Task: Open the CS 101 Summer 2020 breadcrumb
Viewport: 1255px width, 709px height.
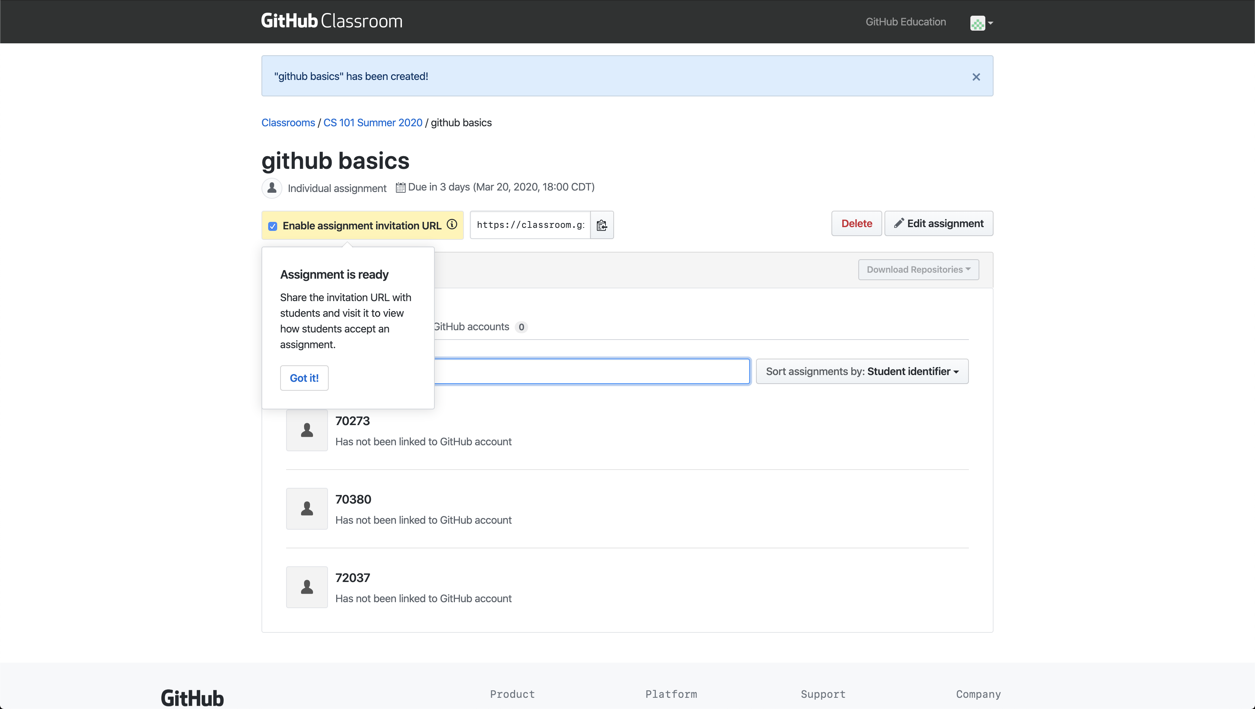Action: pyautogui.click(x=372, y=123)
